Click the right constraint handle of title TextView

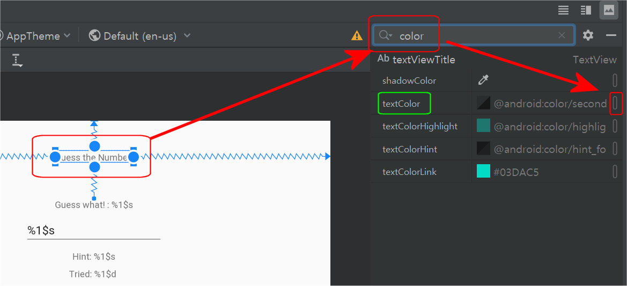pyautogui.click(x=133, y=157)
